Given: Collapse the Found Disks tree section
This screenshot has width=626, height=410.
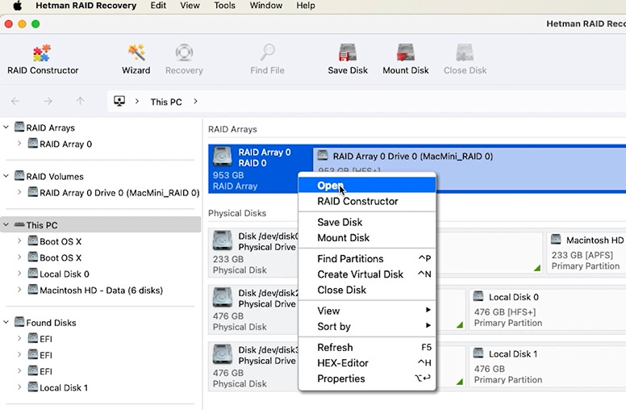Looking at the screenshot, I should click(x=6, y=322).
